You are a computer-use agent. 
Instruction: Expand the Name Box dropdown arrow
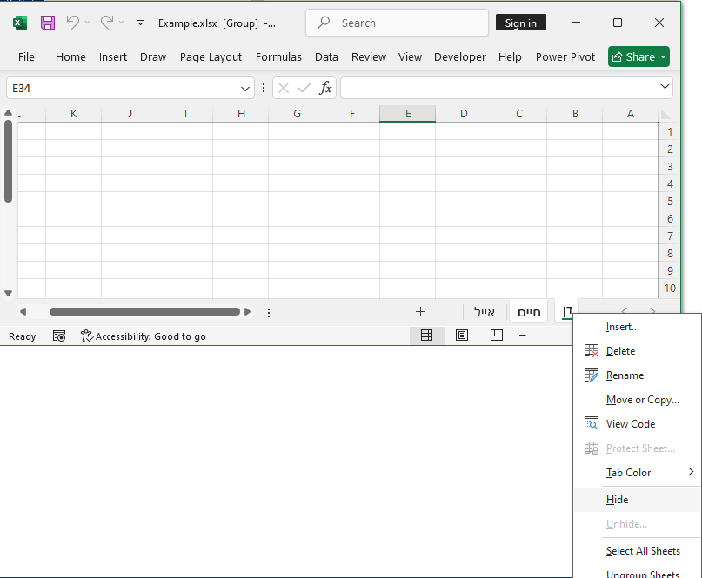pyautogui.click(x=245, y=89)
